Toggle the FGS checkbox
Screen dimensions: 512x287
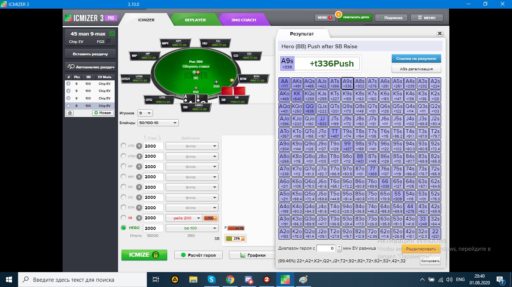[109, 41]
